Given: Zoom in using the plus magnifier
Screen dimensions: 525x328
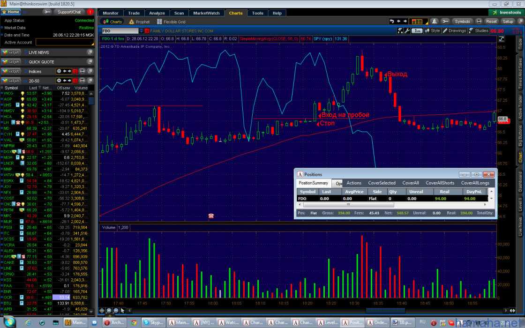Looking at the screenshot, I should click(109, 311).
